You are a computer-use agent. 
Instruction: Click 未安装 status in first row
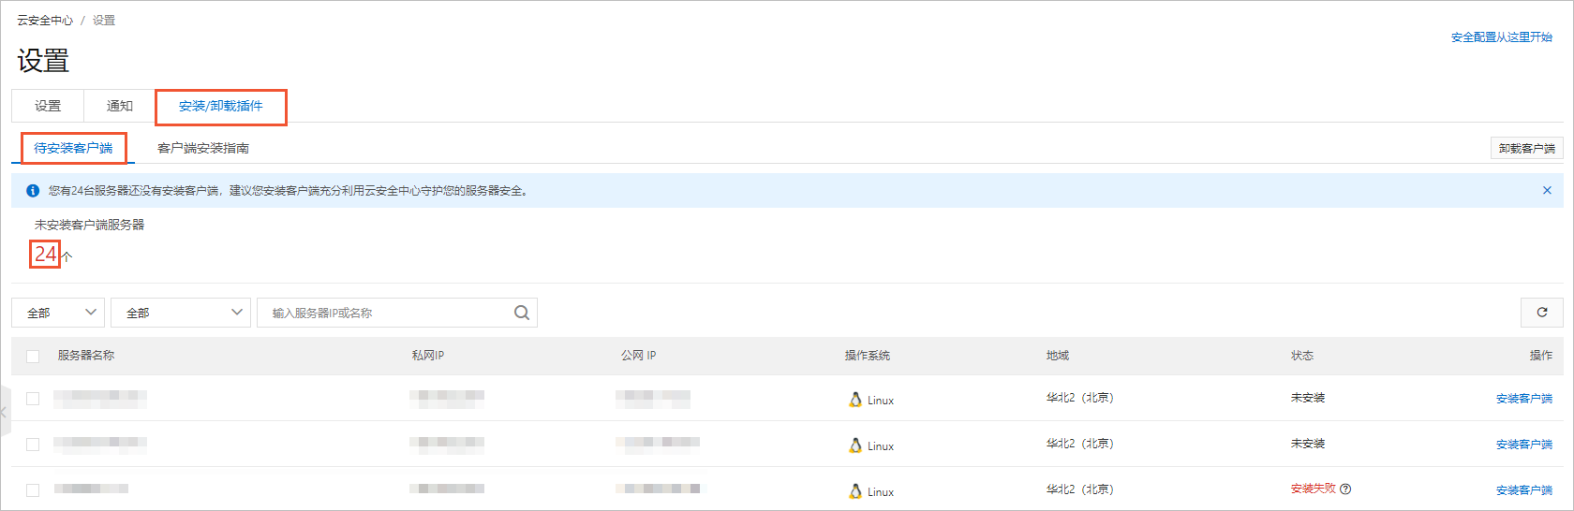[1308, 398]
